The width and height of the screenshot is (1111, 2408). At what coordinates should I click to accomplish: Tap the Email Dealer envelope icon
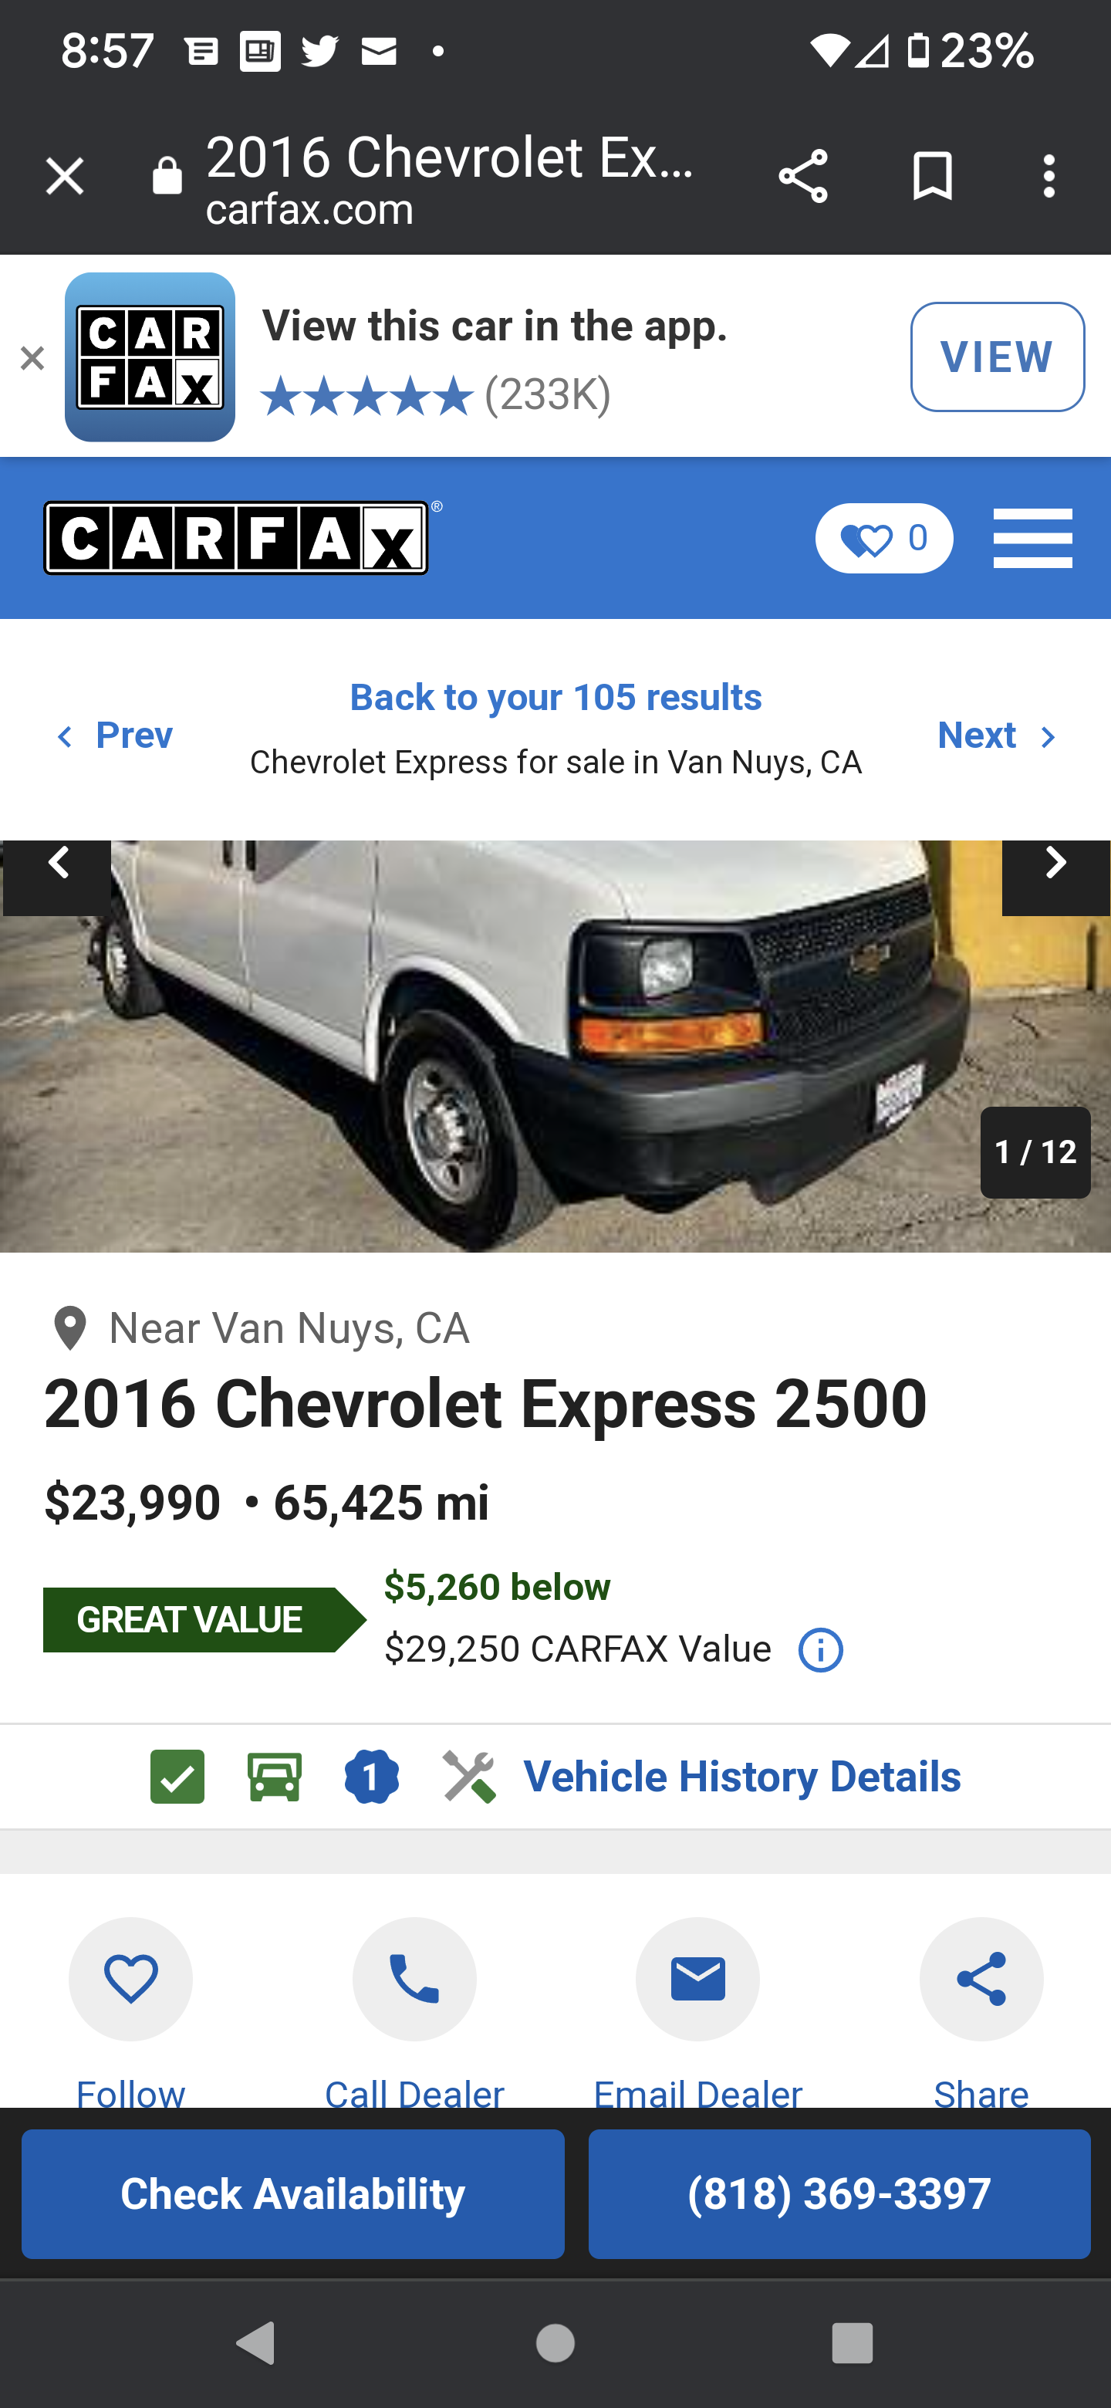(697, 1979)
